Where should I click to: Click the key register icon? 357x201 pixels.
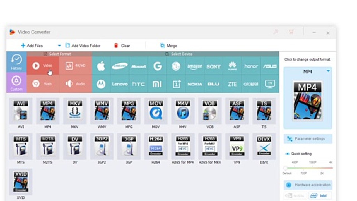276,32
